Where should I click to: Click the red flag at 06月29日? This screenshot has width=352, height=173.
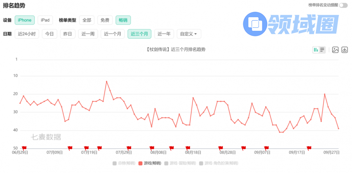[24, 148]
